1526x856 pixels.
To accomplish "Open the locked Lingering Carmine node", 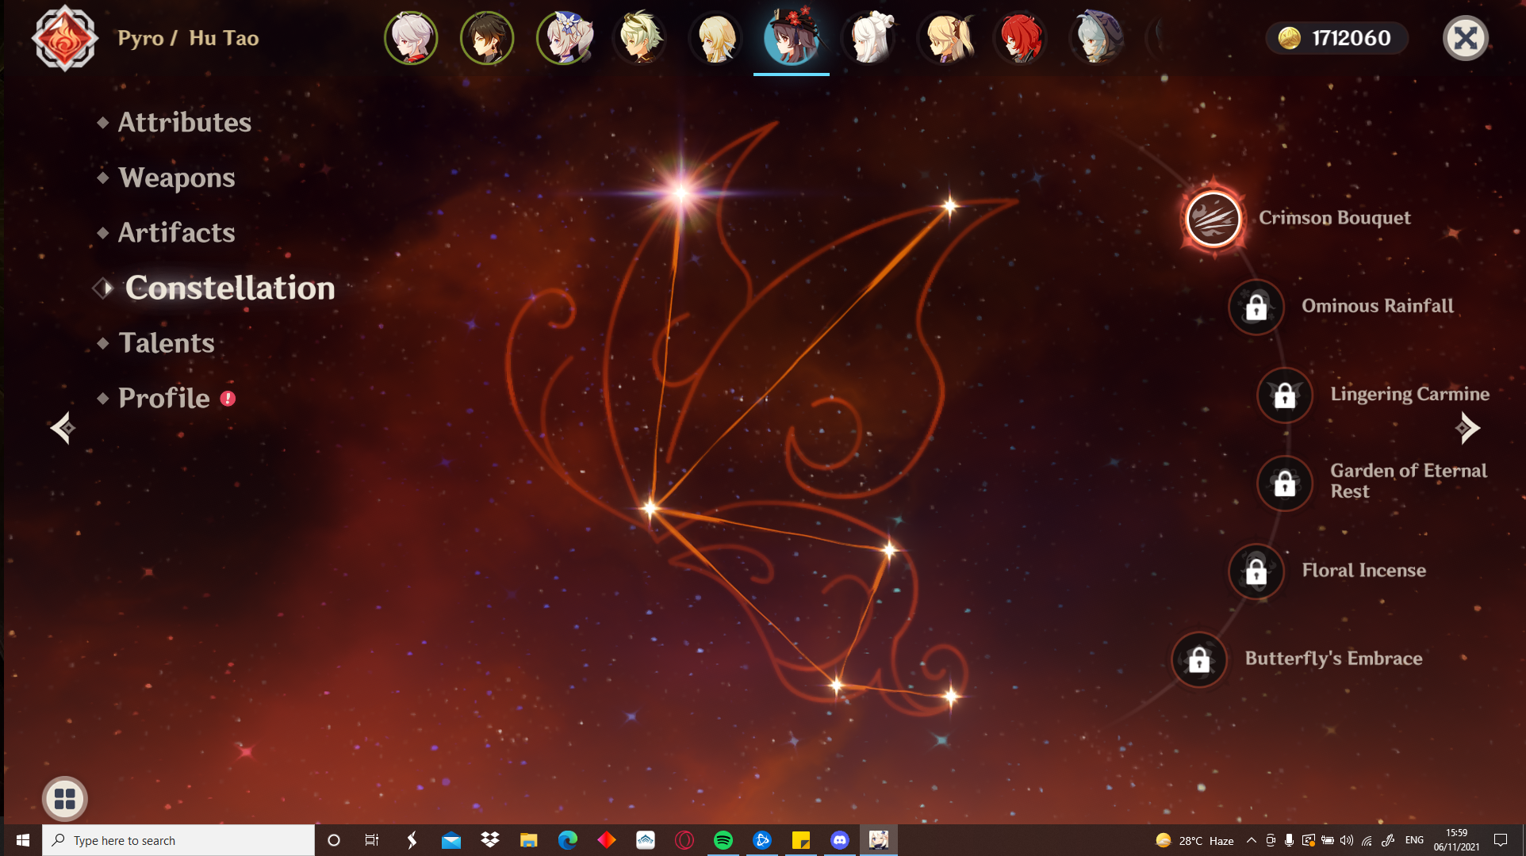I will [x=1285, y=395].
